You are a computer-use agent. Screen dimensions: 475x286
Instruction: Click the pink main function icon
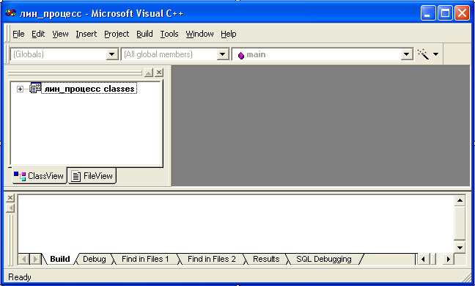241,56
